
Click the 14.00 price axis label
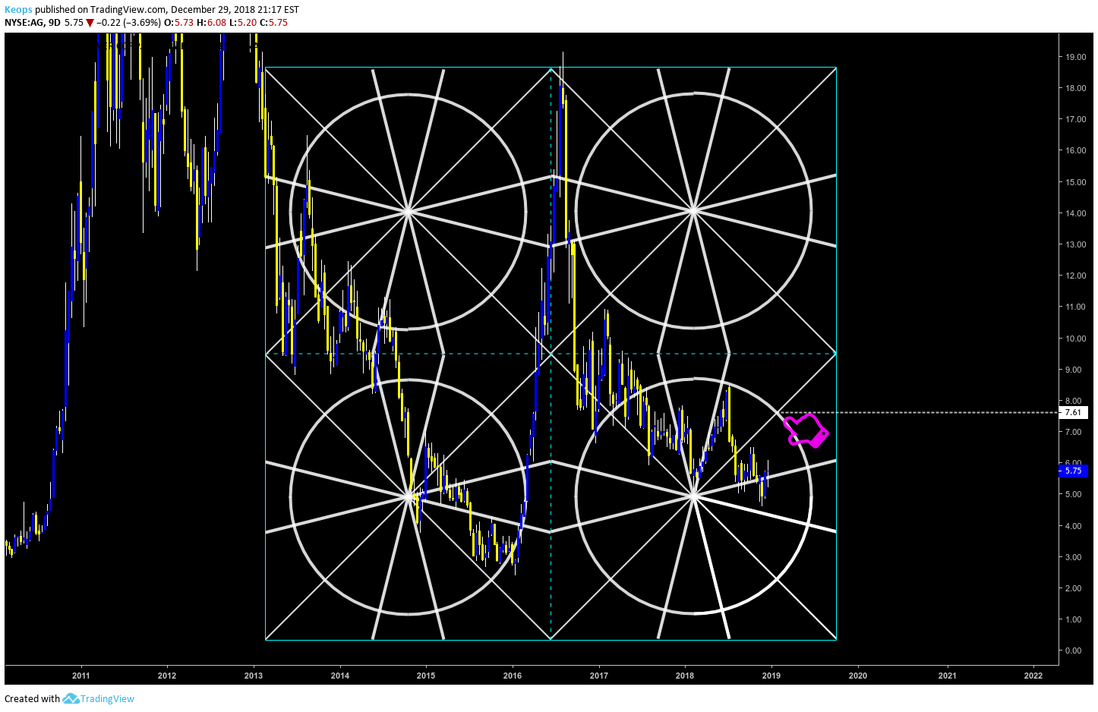point(1075,213)
